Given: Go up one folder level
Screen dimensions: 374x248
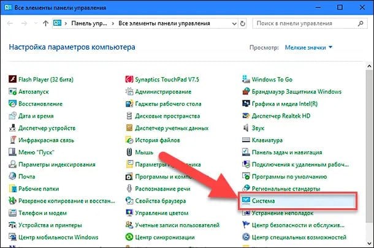Looking at the screenshot, I should point(45,23).
